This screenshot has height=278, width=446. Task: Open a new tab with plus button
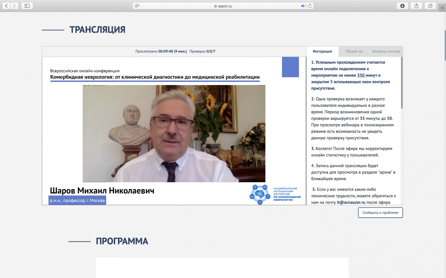click(442, 8)
